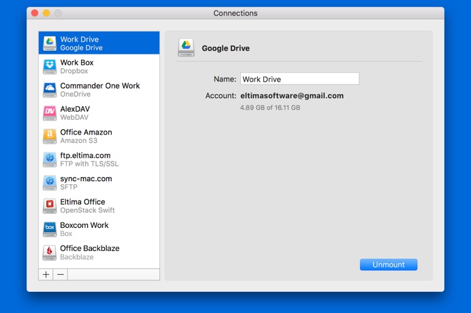Select the Commander One Work connection name
The image size is (471, 313).
click(x=100, y=86)
